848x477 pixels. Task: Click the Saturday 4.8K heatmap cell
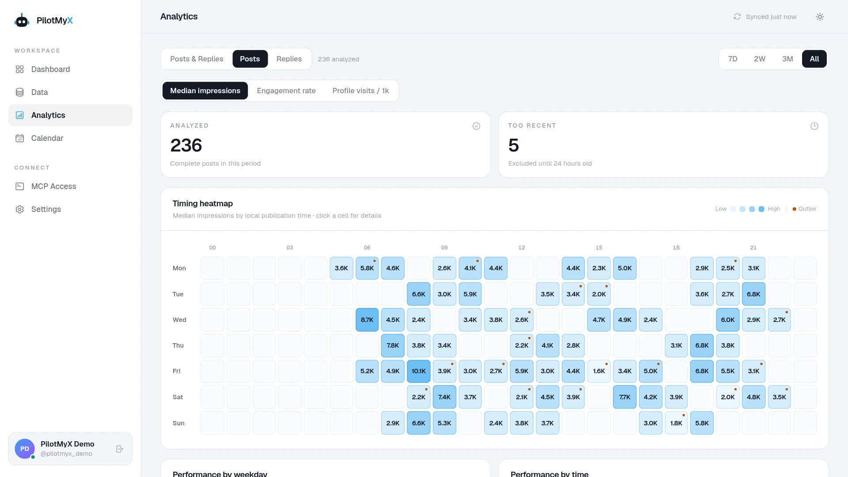click(x=753, y=397)
